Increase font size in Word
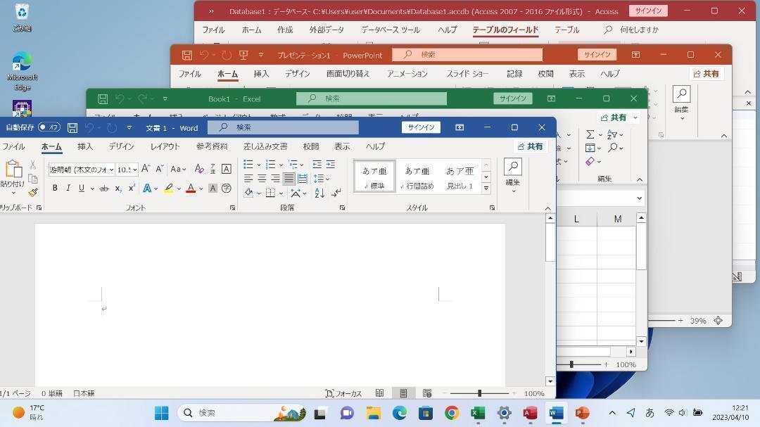760x427 pixels. (x=146, y=169)
